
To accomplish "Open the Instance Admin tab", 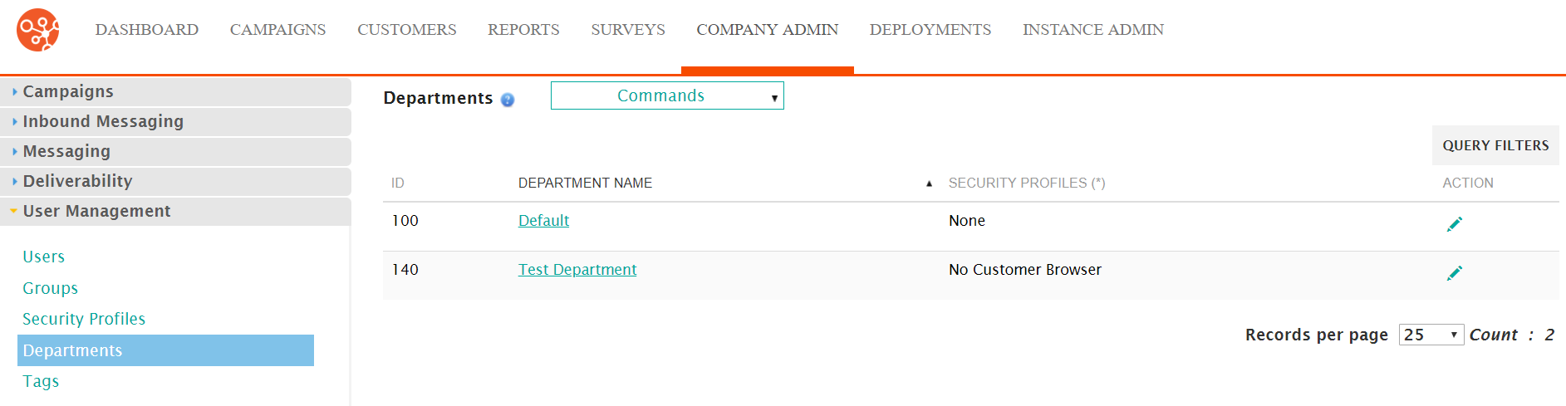I will [1093, 30].
